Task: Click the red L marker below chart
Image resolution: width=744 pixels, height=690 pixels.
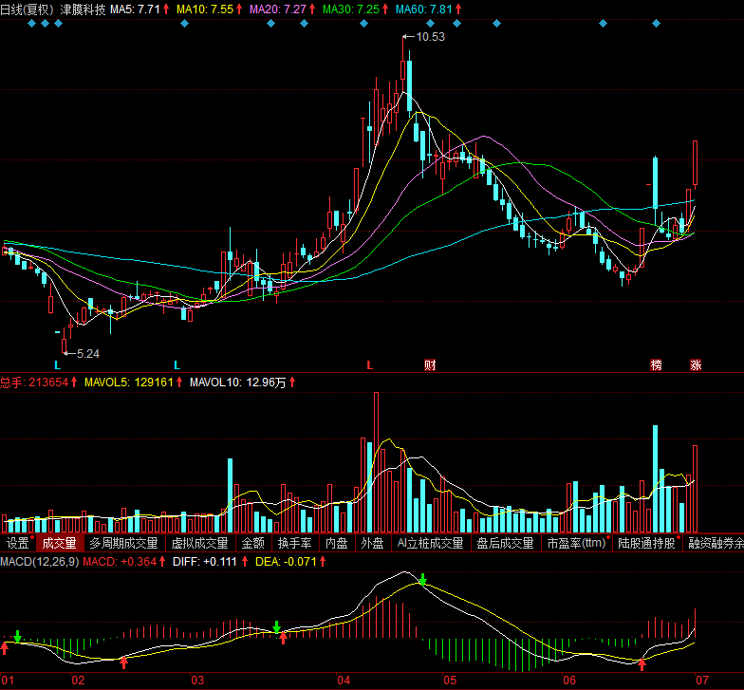Action: point(370,364)
